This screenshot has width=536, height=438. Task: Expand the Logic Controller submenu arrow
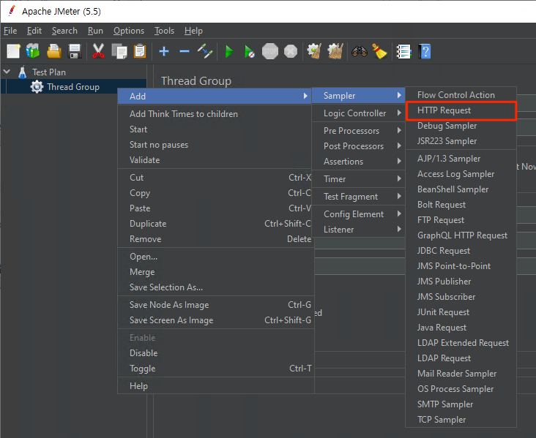click(x=399, y=113)
